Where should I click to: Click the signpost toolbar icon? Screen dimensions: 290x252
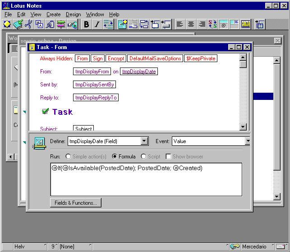[61, 24]
